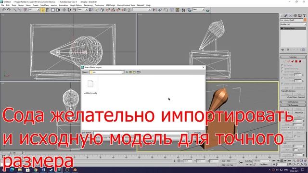
Task: Toggle the Ignore Backfacing checkbox
Action: (x=282, y=69)
